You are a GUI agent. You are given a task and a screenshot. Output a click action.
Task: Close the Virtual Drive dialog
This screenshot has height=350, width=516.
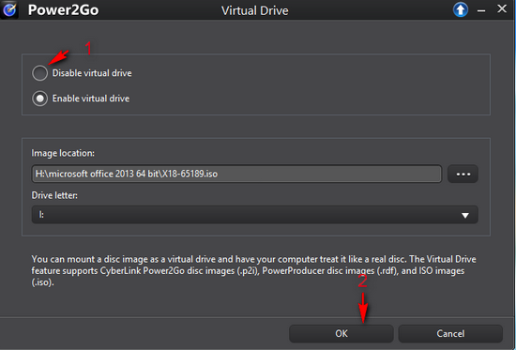(x=502, y=8)
